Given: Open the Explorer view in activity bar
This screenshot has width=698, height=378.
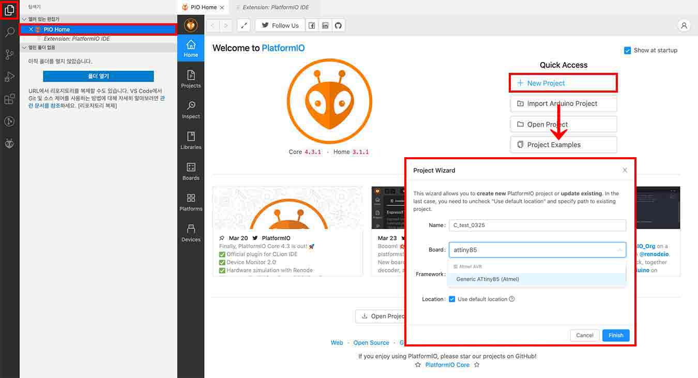Looking at the screenshot, I should coord(9,10).
